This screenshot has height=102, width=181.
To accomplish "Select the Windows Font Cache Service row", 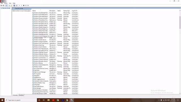I will (55, 43).
